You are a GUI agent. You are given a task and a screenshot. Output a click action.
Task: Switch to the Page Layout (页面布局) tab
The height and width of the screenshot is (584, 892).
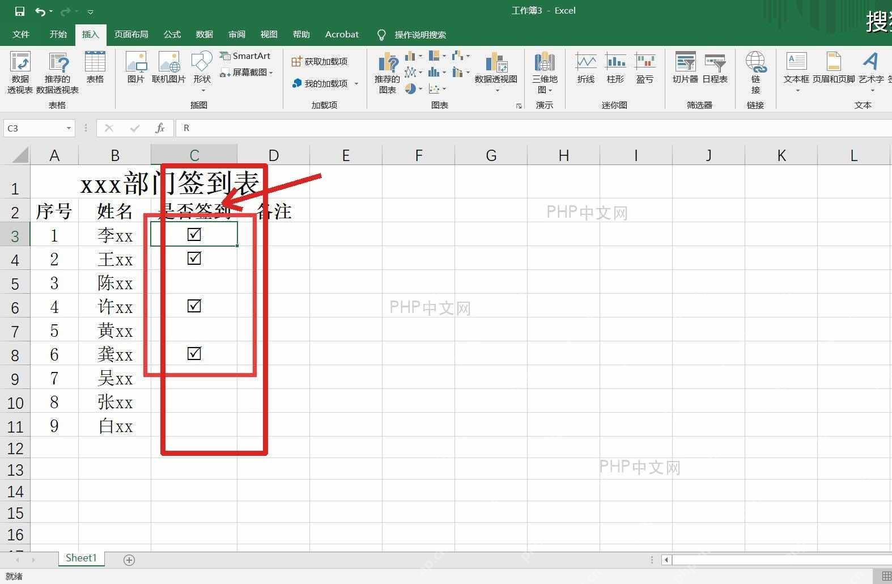131,35
